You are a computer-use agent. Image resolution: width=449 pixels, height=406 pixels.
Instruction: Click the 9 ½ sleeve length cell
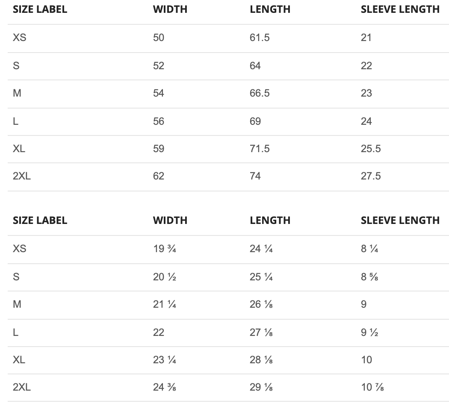click(x=369, y=332)
